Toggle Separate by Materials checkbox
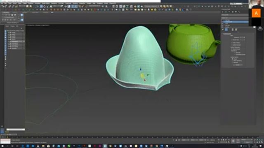This screenshot has height=148, width=264. tap(235, 53)
